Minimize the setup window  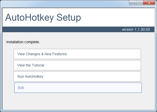click(x=133, y=3)
